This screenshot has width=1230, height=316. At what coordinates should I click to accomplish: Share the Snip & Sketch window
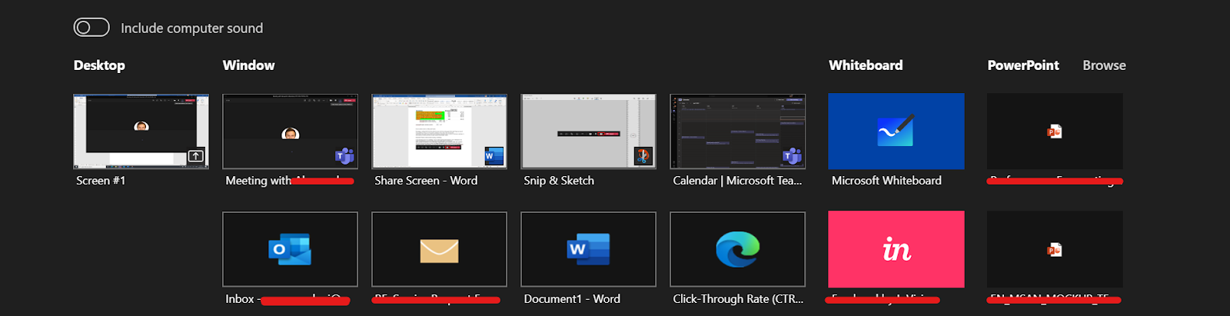click(x=588, y=131)
